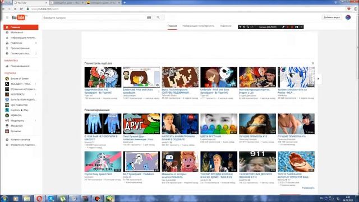The height and width of the screenshot is (202, 359).
Task: Click the Windows Start button
Action: click(4, 198)
